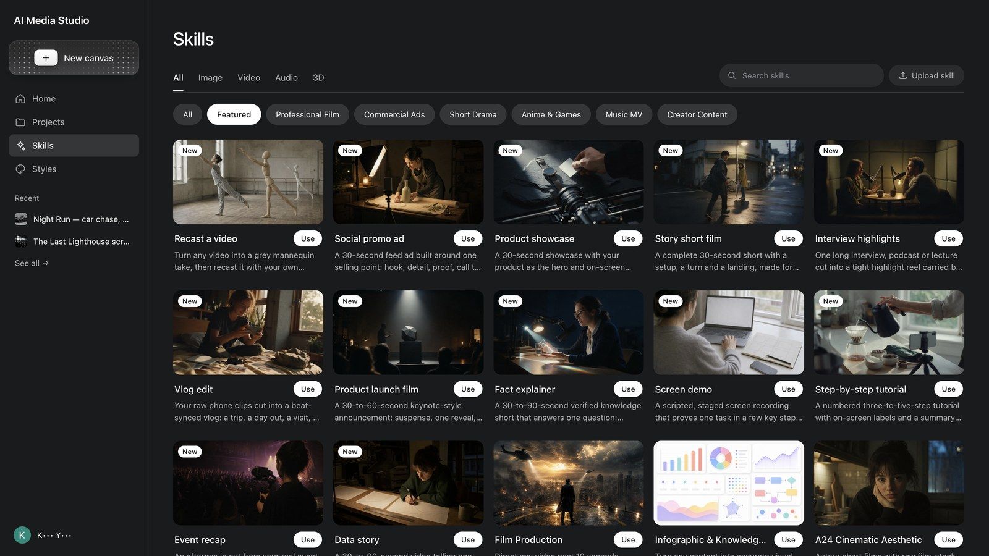Open the Infographic & Knowledge thumbnail

point(729,483)
